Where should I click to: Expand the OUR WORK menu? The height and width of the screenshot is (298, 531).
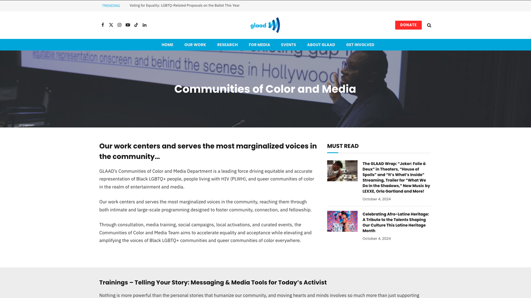point(195,45)
